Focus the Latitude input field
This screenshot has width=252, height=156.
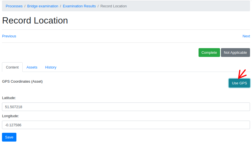[126, 107]
